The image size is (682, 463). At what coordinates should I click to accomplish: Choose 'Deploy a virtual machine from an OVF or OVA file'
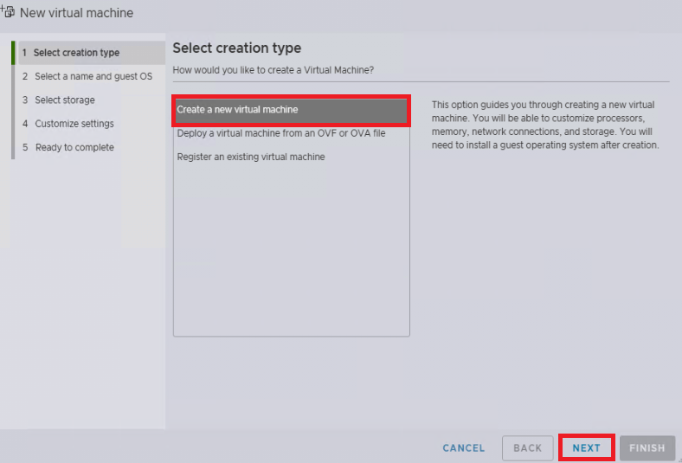281,133
